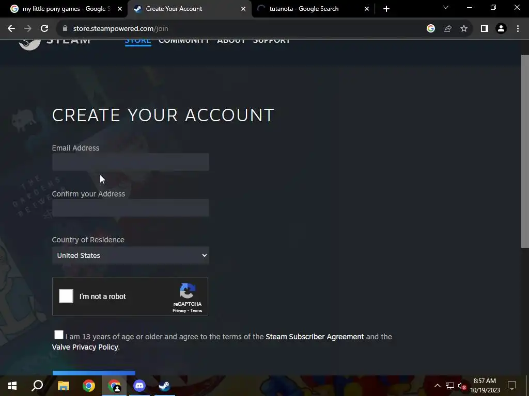Go to the ABOUT page
The height and width of the screenshot is (396, 529).
coord(231,41)
